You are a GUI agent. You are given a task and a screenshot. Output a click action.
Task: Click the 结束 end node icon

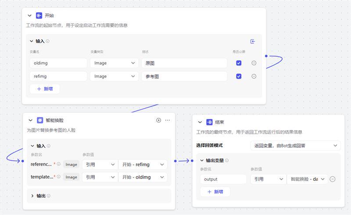pyautogui.click(x=209, y=122)
